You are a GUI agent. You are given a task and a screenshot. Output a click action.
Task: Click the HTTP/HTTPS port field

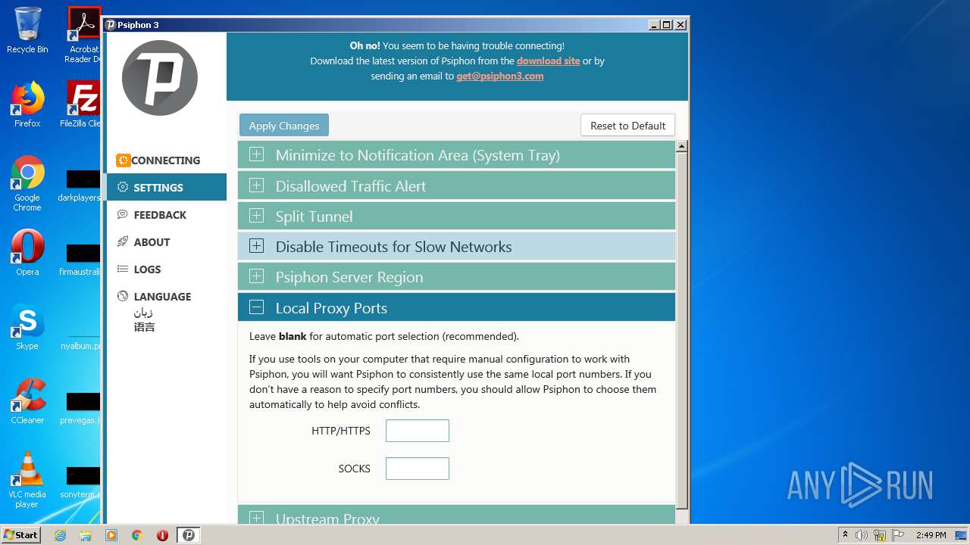pos(418,431)
